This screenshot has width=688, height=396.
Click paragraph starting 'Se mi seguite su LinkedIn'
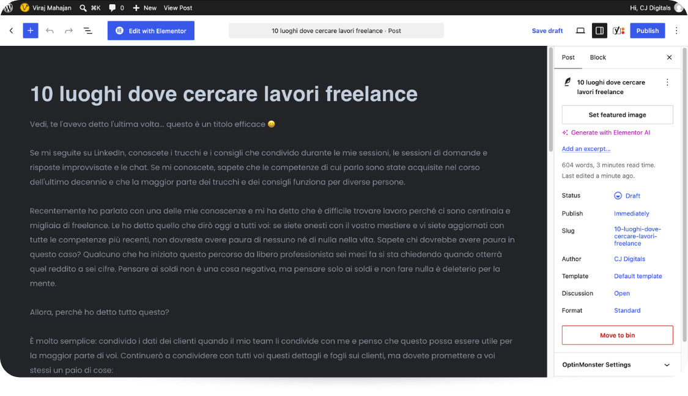[x=259, y=167]
